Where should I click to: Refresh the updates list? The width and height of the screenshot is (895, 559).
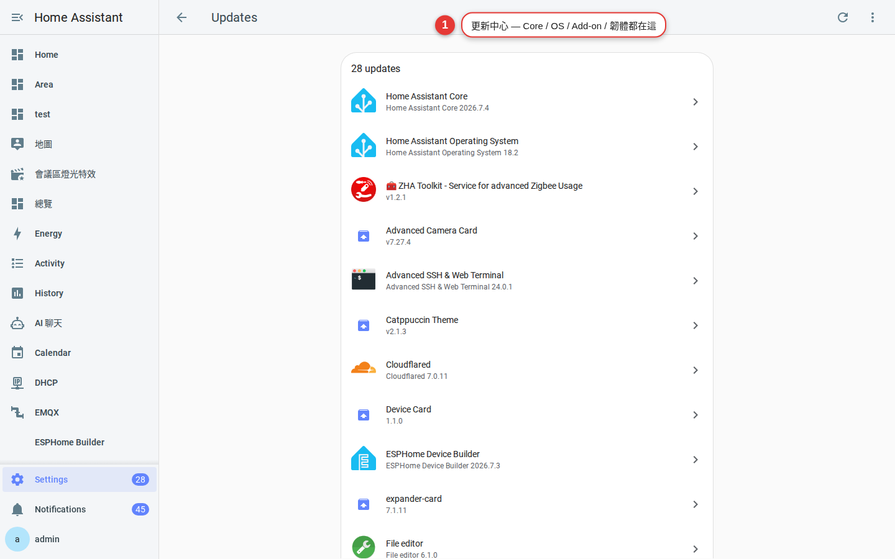pos(843,17)
